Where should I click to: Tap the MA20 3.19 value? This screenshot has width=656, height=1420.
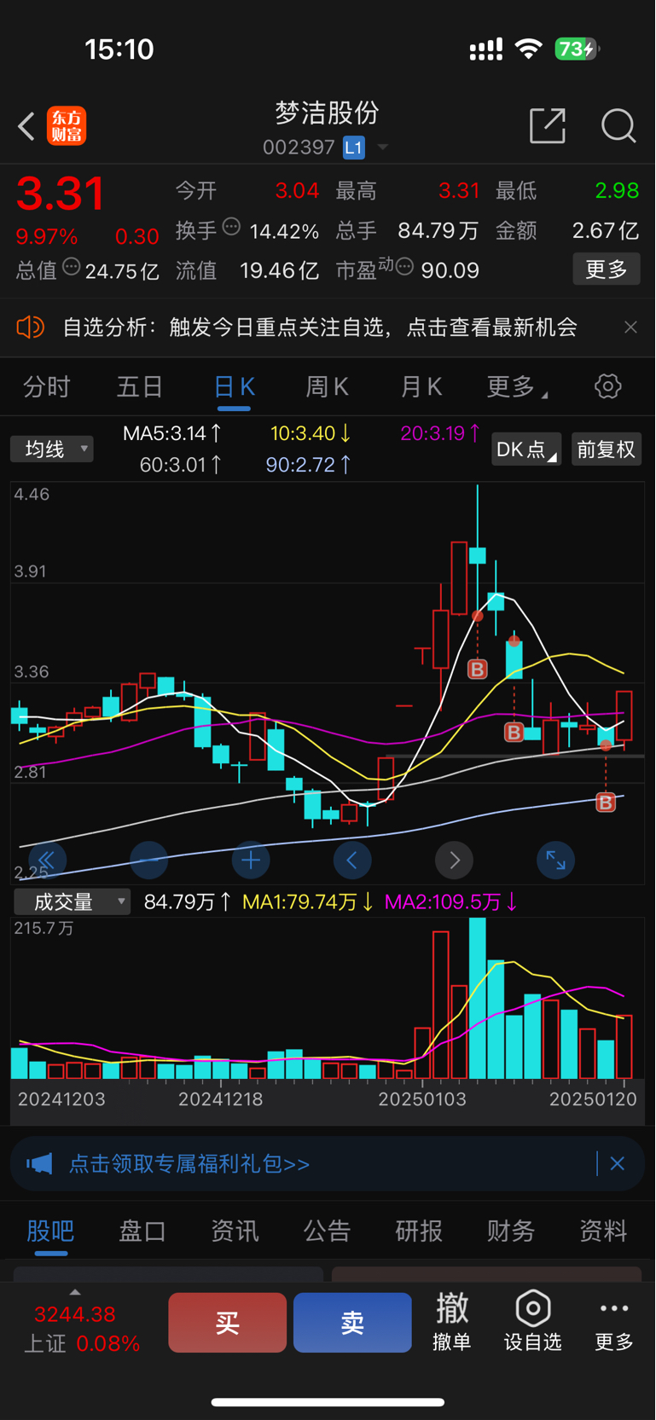pos(440,433)
